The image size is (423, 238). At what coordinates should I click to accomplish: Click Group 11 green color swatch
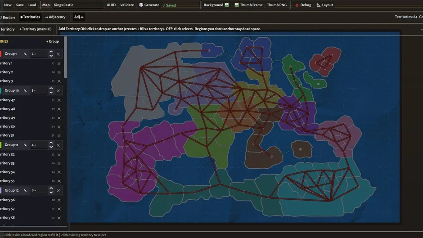pyautogui.click(x=1, y=145)
